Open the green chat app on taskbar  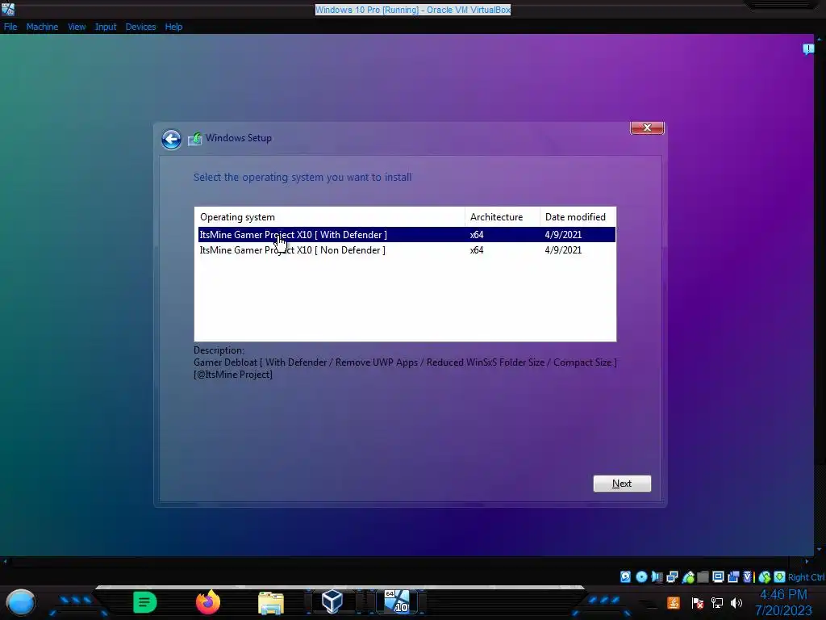pyautogui.click(x=145, y=602)
